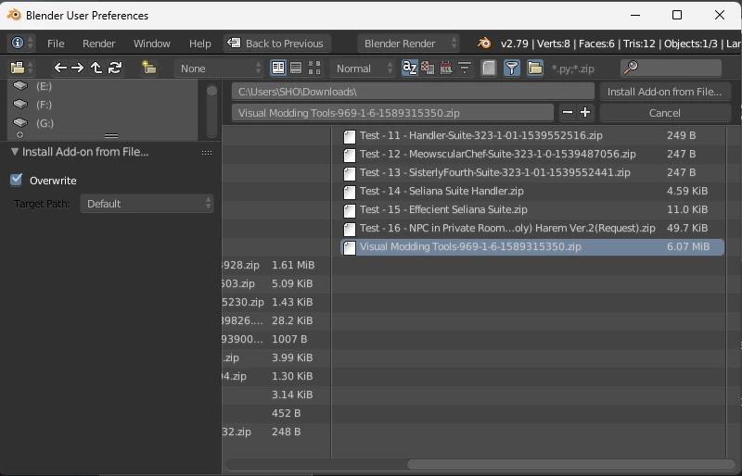Open the Blender Render engine dropdown
742x476 pixels.
tap(407, 43)
